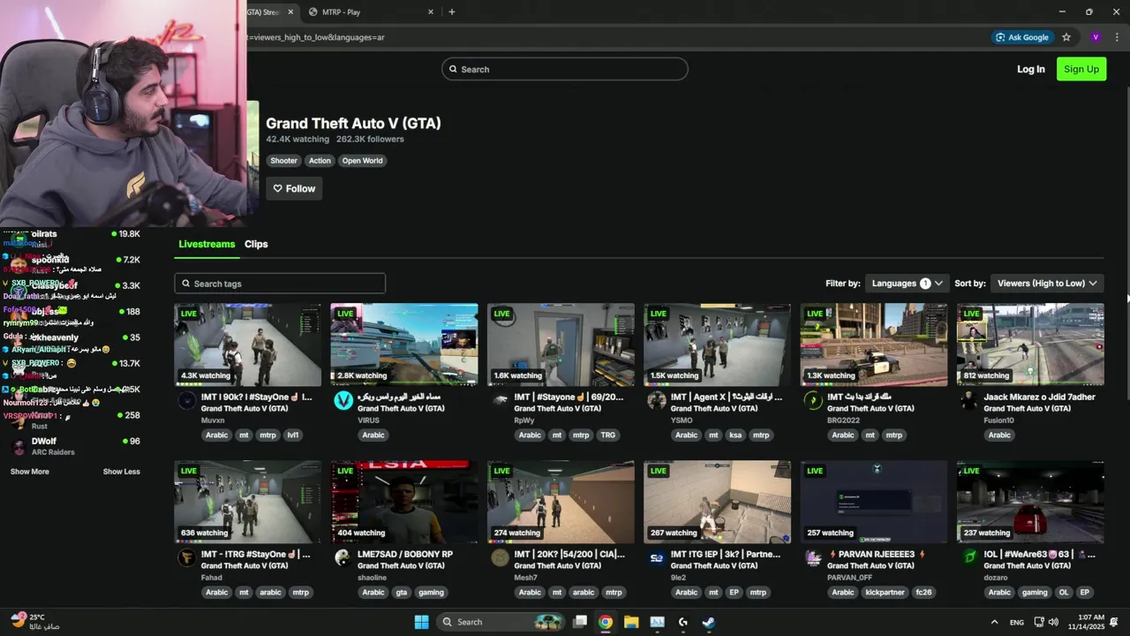Open stream thumbnail with 4.3K watching

[248, 344]
